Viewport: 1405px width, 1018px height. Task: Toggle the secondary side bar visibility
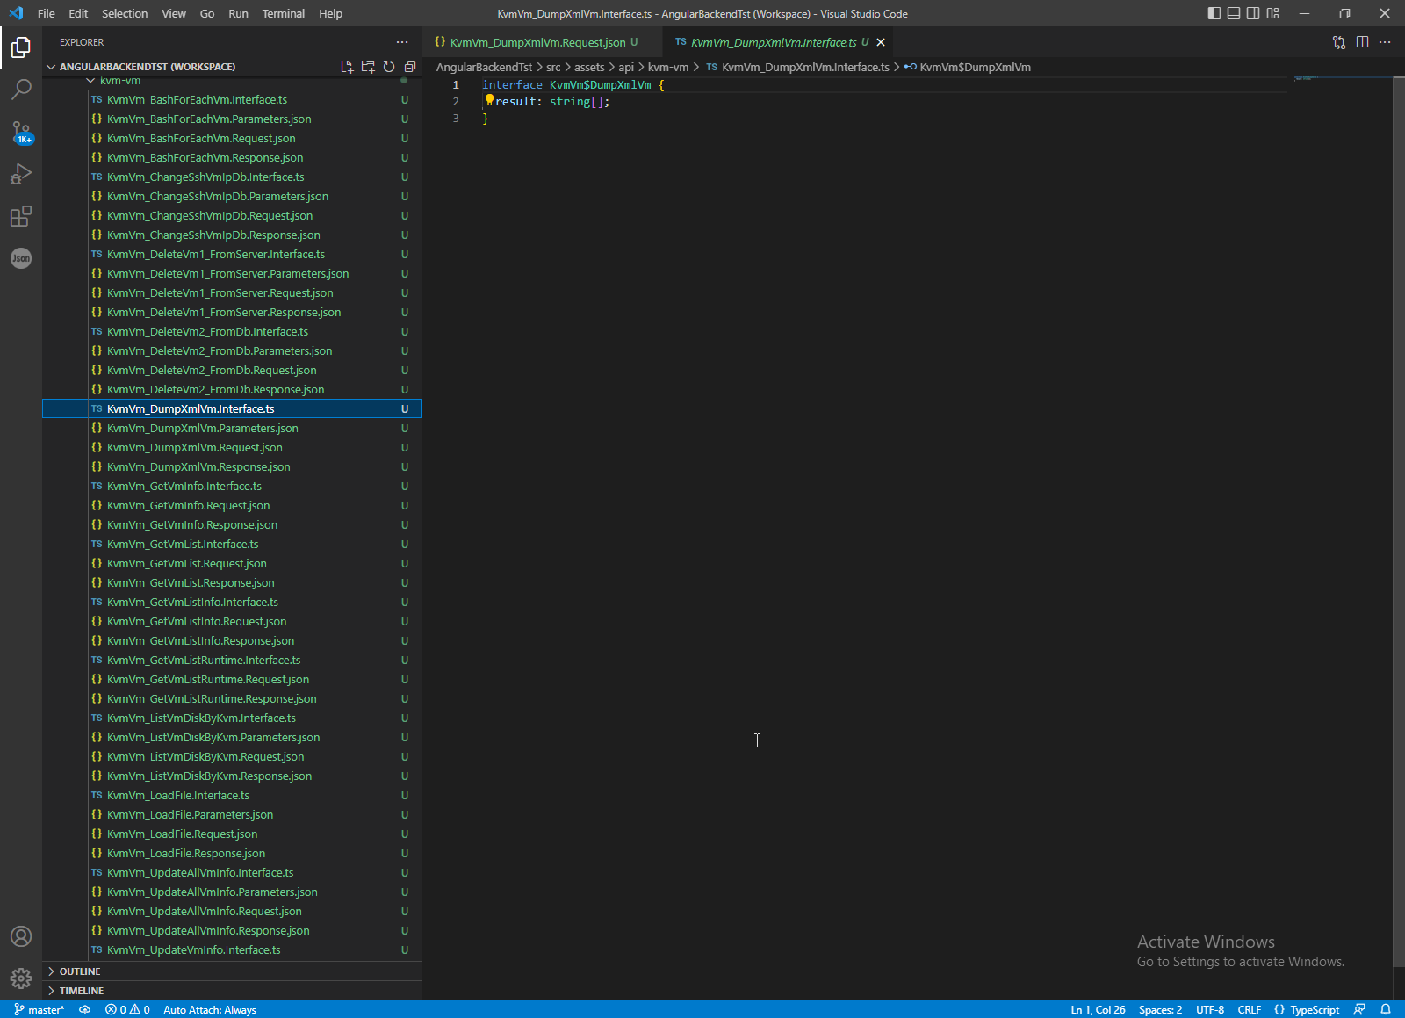pos(1253,13)
